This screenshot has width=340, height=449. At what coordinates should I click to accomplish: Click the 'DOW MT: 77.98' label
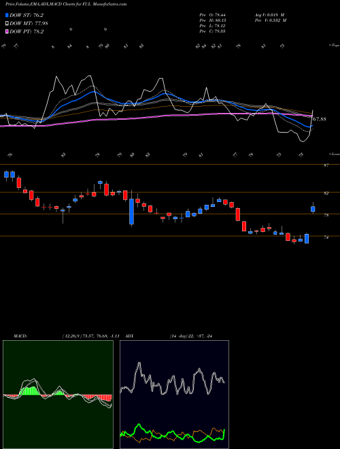coord(29,24)
